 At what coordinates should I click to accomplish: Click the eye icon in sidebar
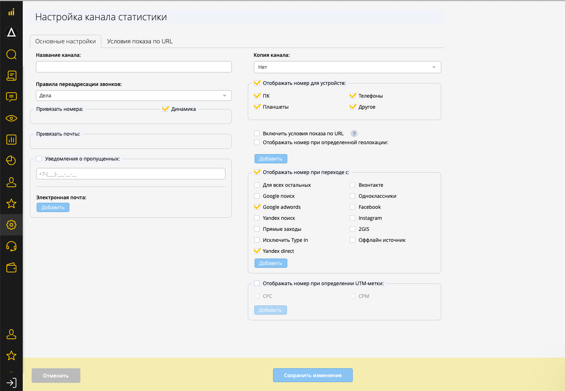coord(11,118)
